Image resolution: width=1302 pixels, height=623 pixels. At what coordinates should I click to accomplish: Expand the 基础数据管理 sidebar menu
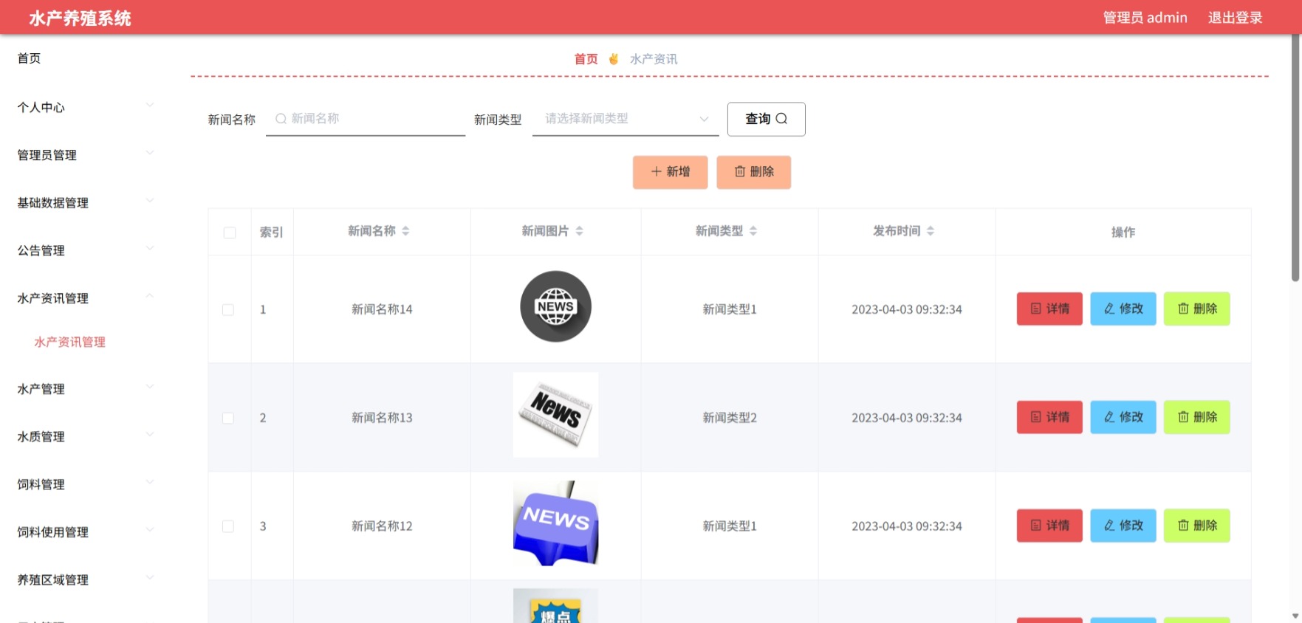tap(86, 203)
